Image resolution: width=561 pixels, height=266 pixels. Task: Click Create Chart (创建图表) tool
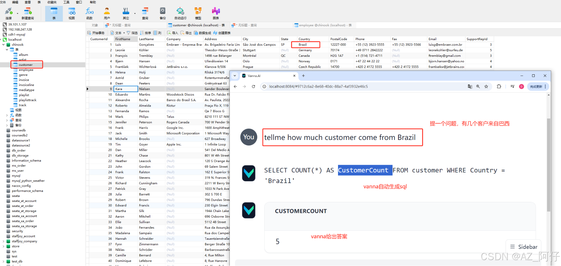tap(222, 33)
